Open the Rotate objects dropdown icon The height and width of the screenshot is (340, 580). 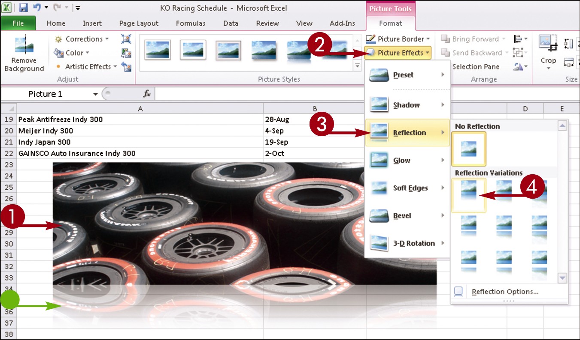click(520, 66)
